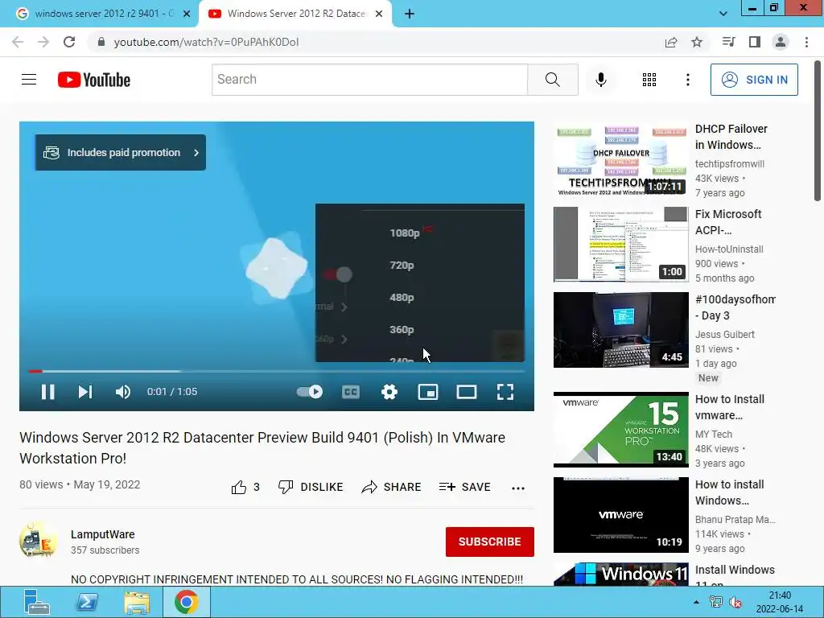Switch to theater mode
The height and width of the screenshot is (618, 824).
click(467, 392)
